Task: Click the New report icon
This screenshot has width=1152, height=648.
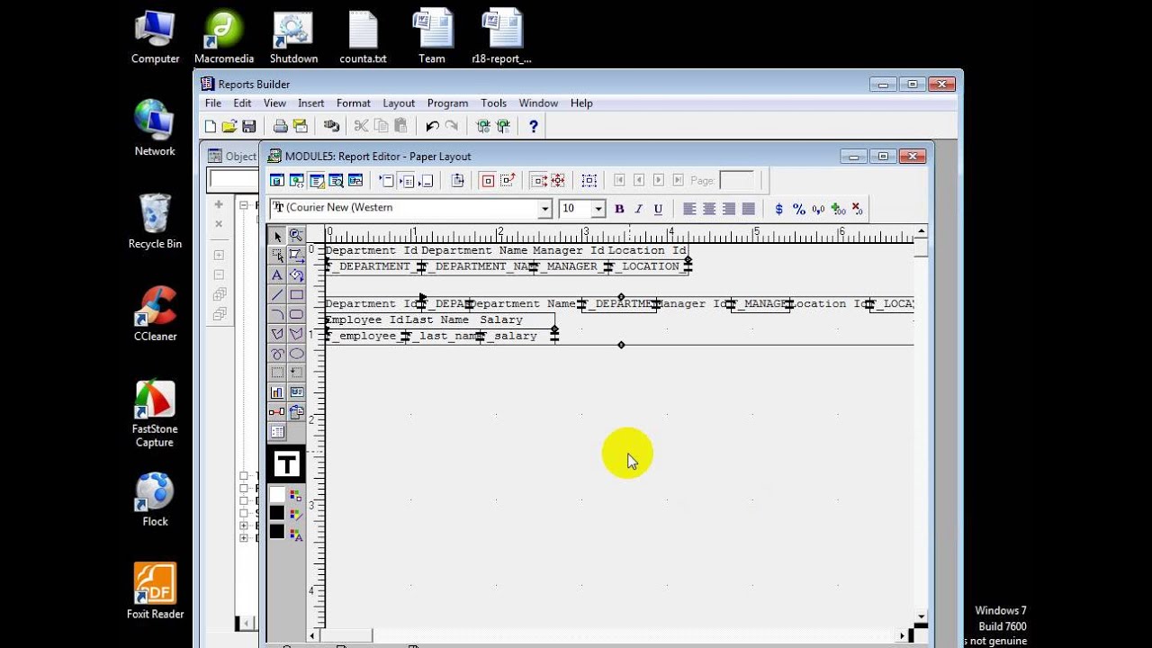Action: click(x=210, y=127)
